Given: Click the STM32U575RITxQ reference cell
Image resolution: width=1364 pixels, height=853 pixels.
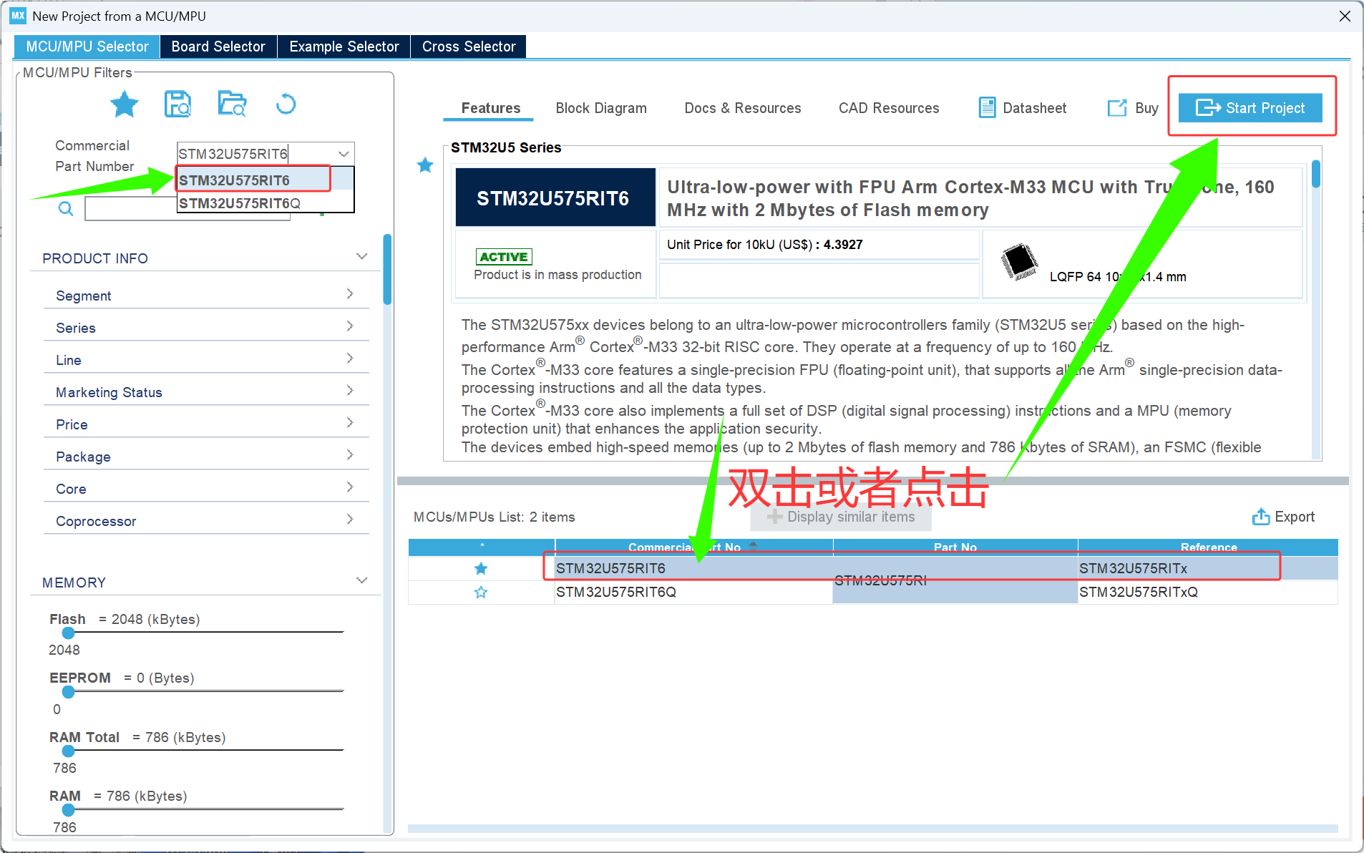Looking at the screenshot, I should [1207, 592].
